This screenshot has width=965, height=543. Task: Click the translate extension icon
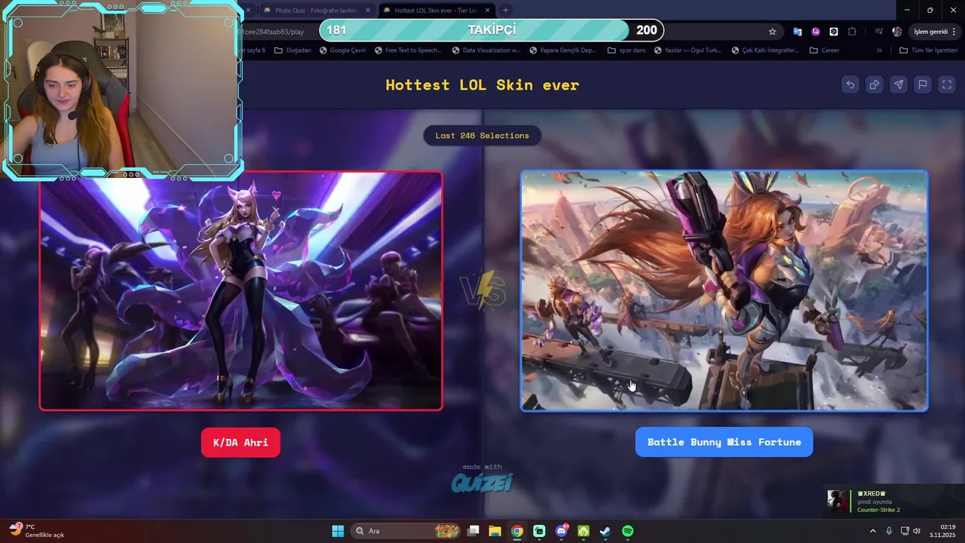[x=797, y=32]
